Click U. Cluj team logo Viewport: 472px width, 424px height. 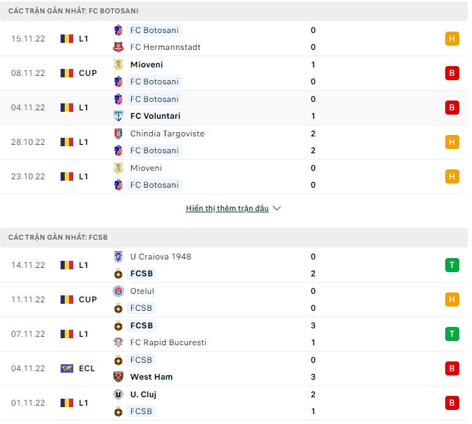point(118,394)
